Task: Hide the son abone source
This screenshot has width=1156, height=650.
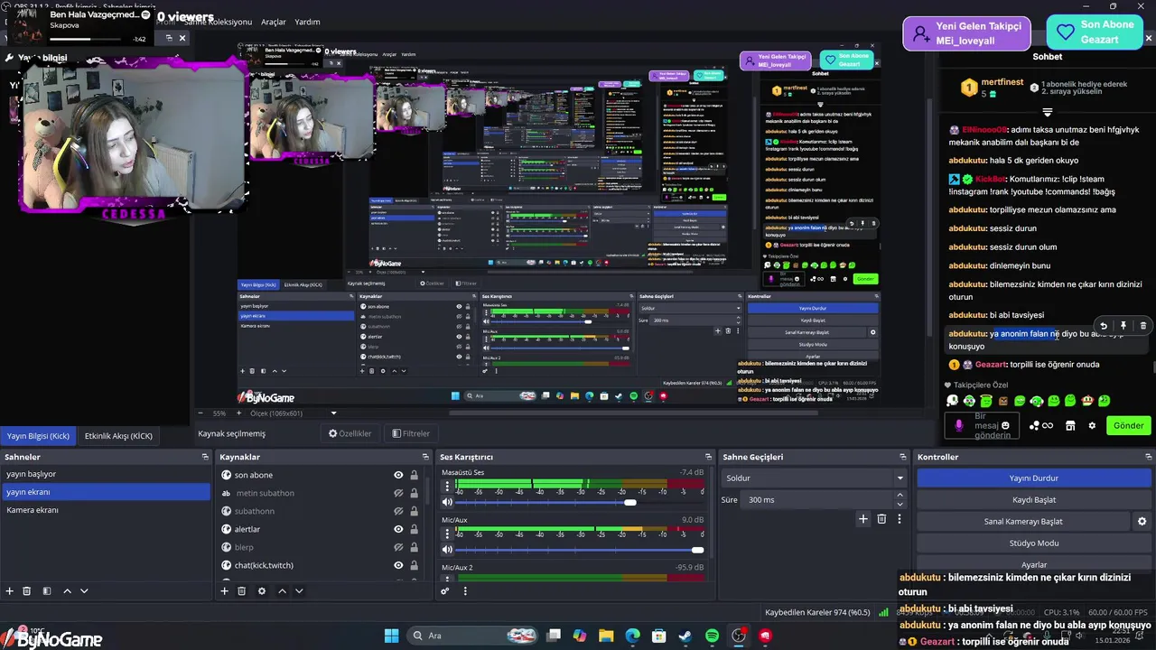Action: (398, 475)
